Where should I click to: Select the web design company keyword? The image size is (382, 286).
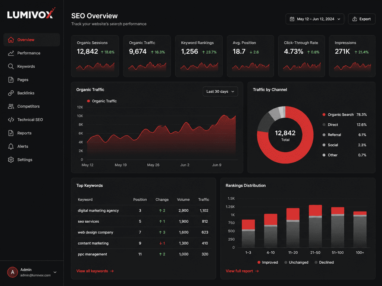coord(95,232)
